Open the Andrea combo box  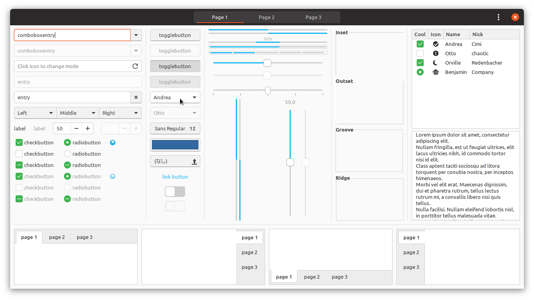[x=175, y=97]
